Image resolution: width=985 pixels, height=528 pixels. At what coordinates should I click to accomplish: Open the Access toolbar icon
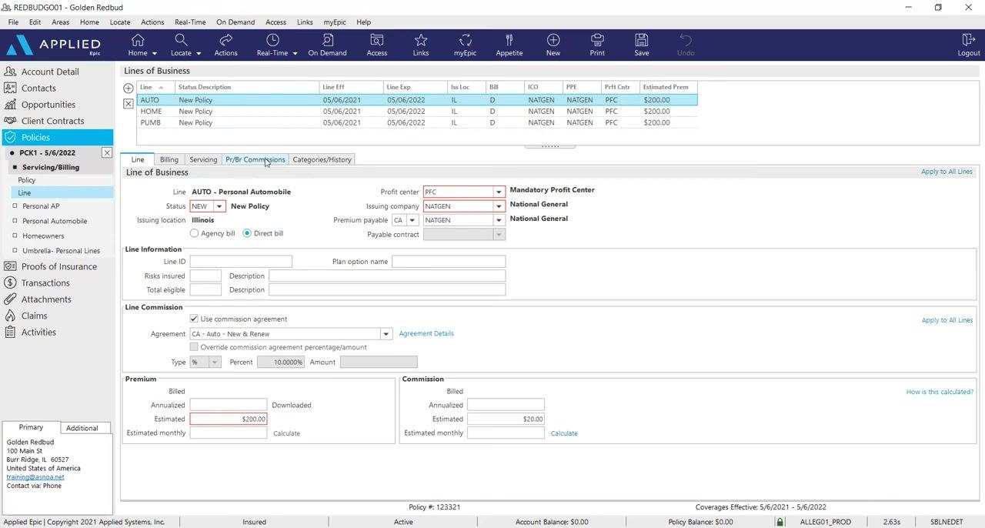(377, 45)
